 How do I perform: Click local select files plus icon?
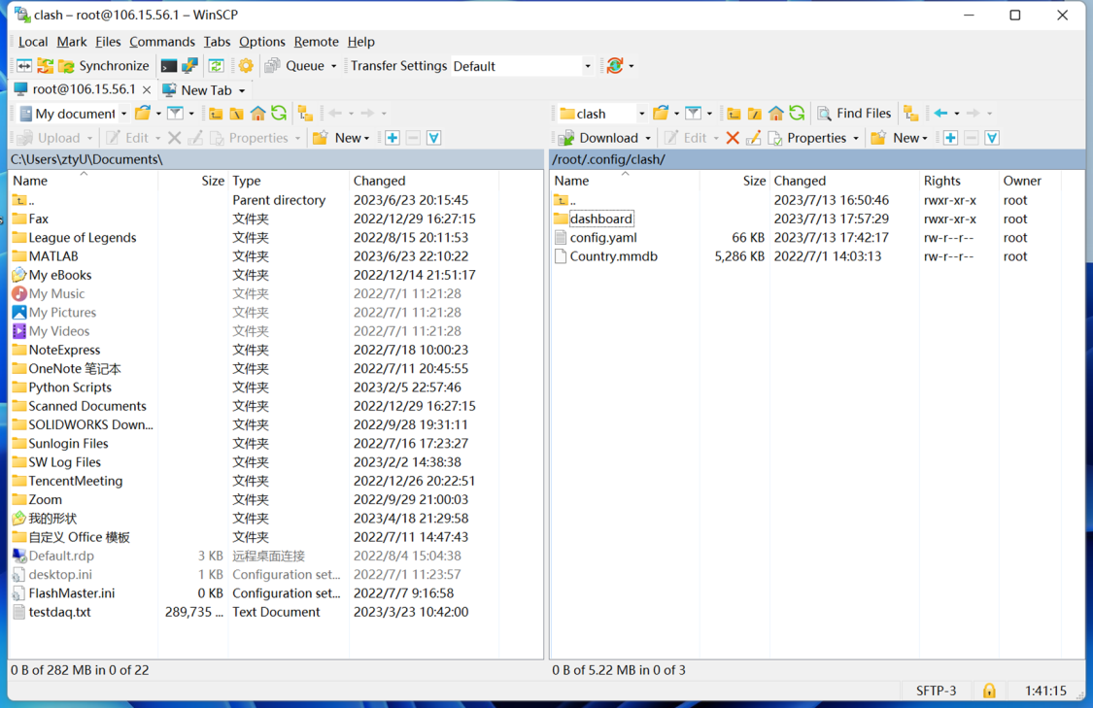pos(393,138)
